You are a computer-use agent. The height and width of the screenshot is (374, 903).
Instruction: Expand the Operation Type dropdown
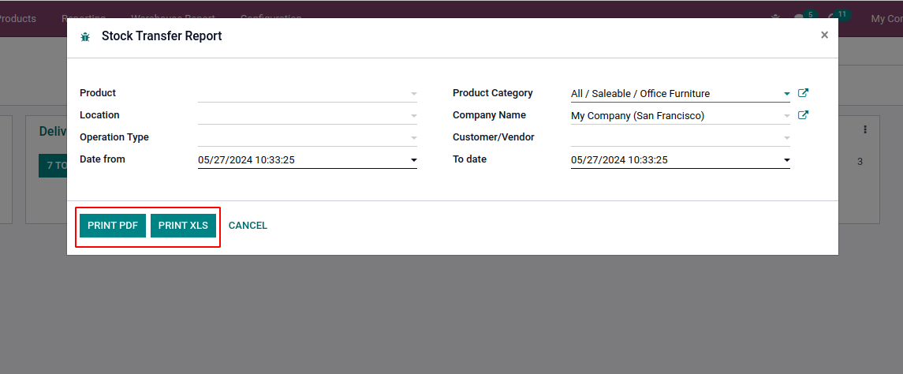coord(413,138)
